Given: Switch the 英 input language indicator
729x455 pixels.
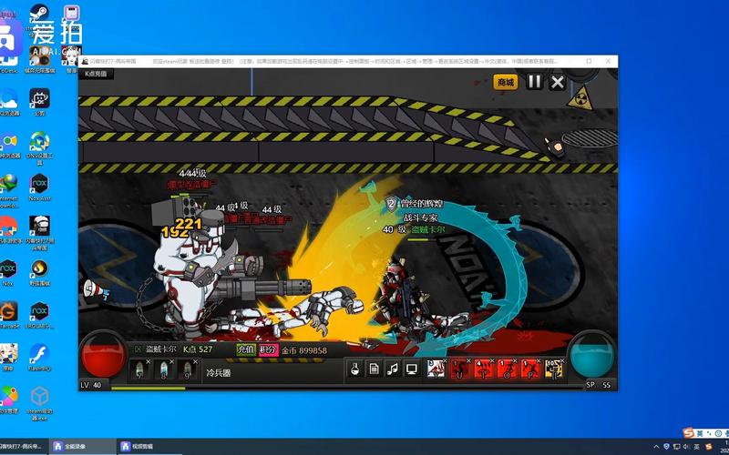Looking at the screenshot, I should (x=698, y=447).
